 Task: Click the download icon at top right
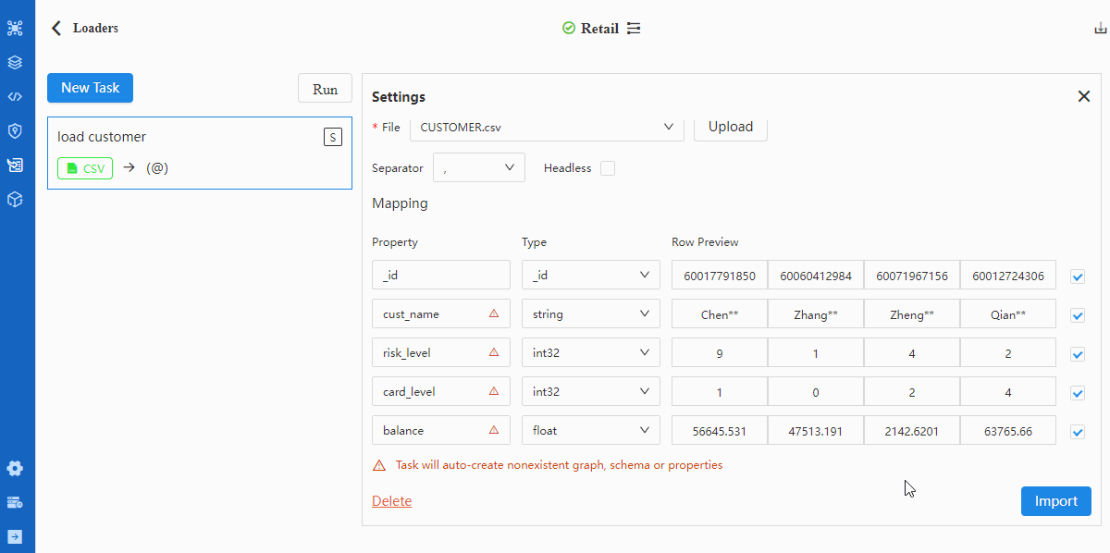[1101, 28]
